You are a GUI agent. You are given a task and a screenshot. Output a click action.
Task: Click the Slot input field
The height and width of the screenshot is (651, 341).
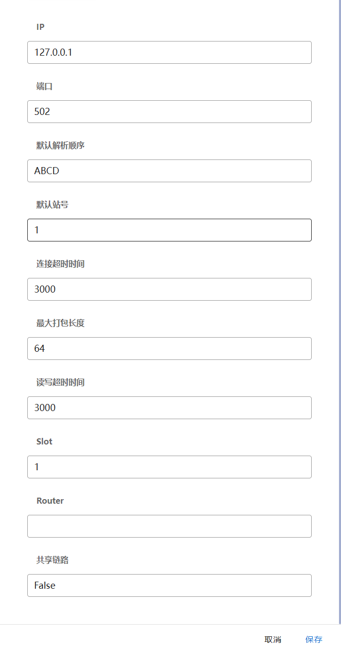169,467
